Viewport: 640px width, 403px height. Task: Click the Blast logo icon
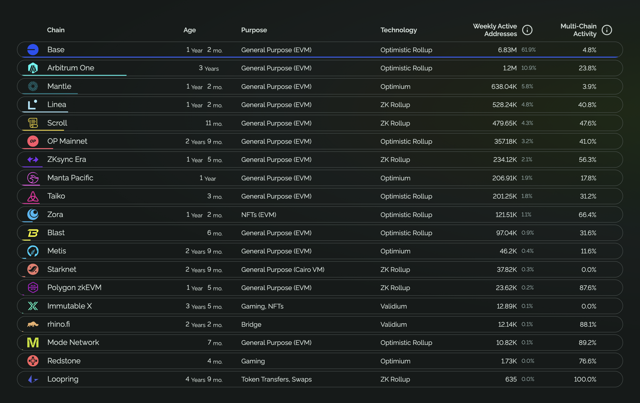pyautogui.click(x=33, y=233)
